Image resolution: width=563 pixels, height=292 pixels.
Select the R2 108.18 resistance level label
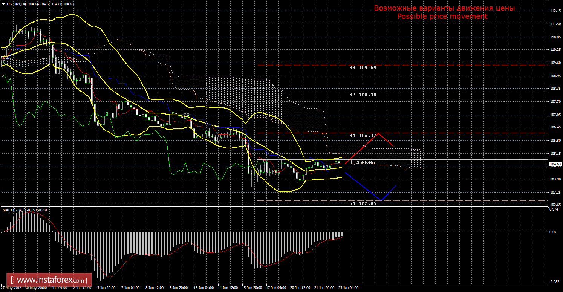coord(363,95)
